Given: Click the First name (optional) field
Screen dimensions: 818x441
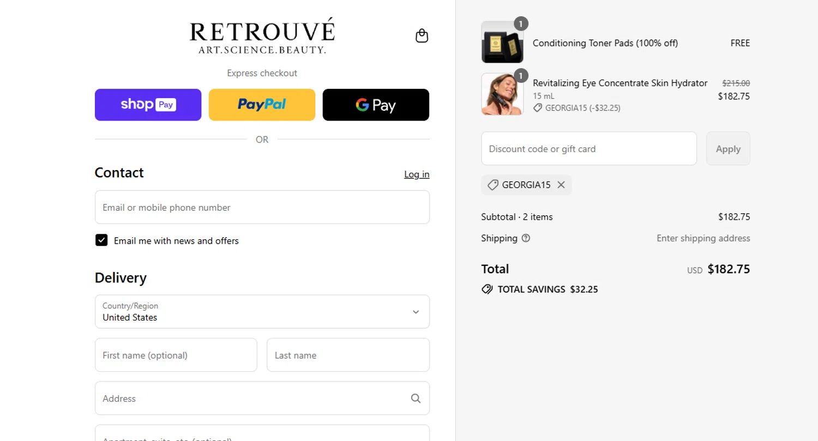Looking at the screenshot, I should [x=176, y=355].
